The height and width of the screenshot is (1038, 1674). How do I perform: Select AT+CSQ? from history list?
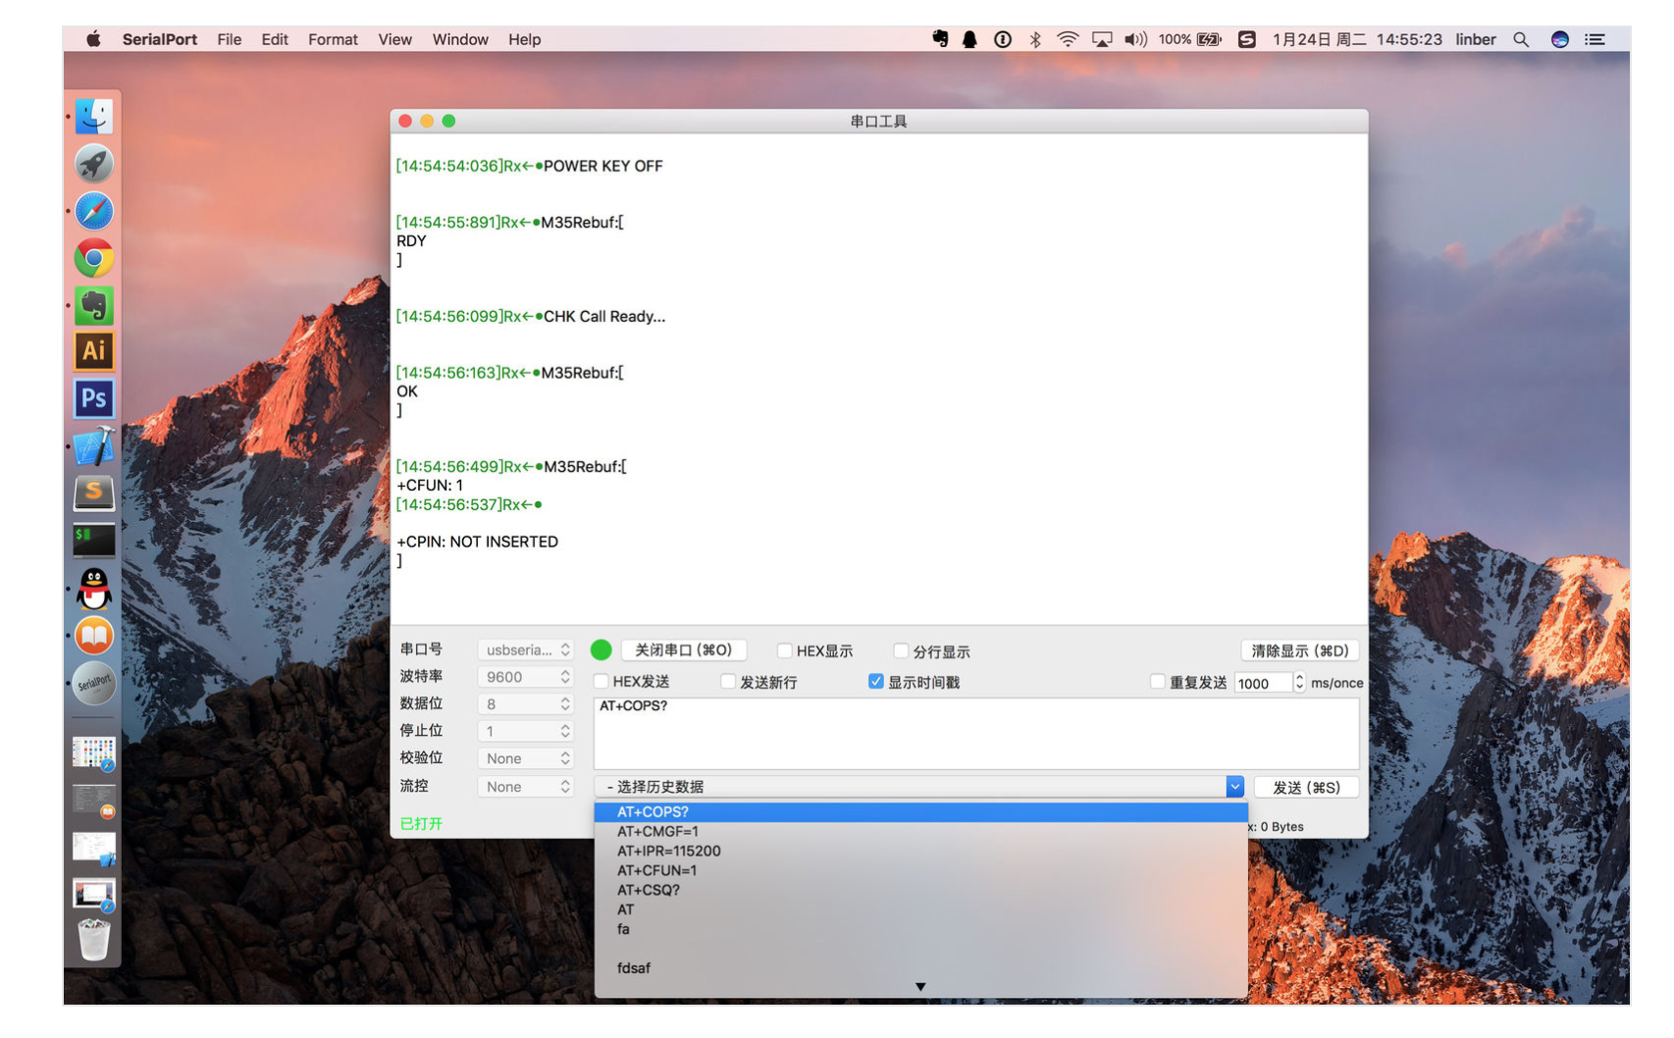pyautogui.click(x=920, y=891)
